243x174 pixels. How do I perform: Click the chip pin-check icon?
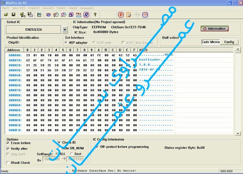tap(145, 15)
